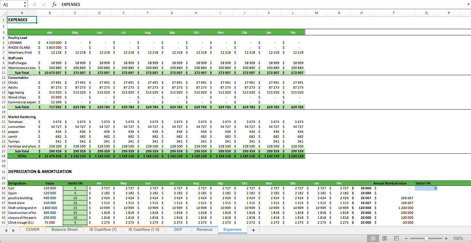Click inside the formula bar showing EXPENSES

[x=262, y=4]
